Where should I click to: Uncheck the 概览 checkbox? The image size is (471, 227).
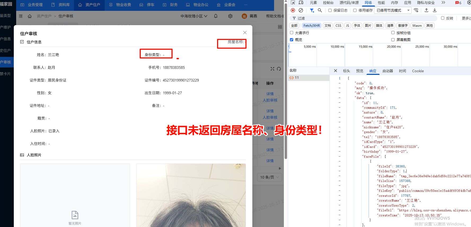pyautogui.click(x=292, y=40)
